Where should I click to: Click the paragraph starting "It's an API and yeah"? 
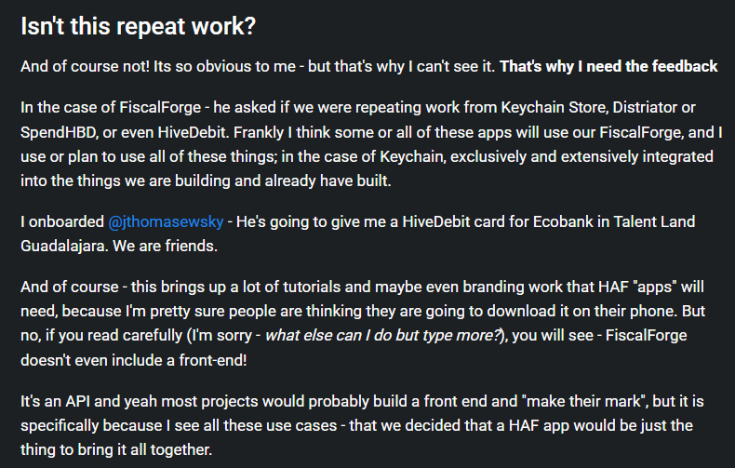click(362, 426)
